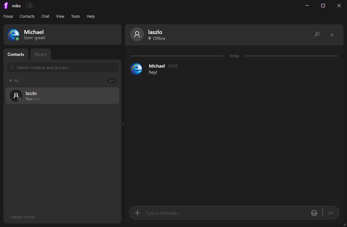Click the panel splitter handle
Viewport: 347px width, 227px height.
pyautogui.click(x=123, y=124)
